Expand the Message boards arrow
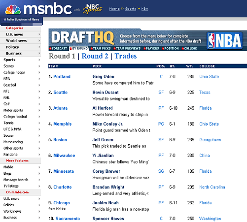This screenshot has height=222, width=247. [x=39, y=180]
